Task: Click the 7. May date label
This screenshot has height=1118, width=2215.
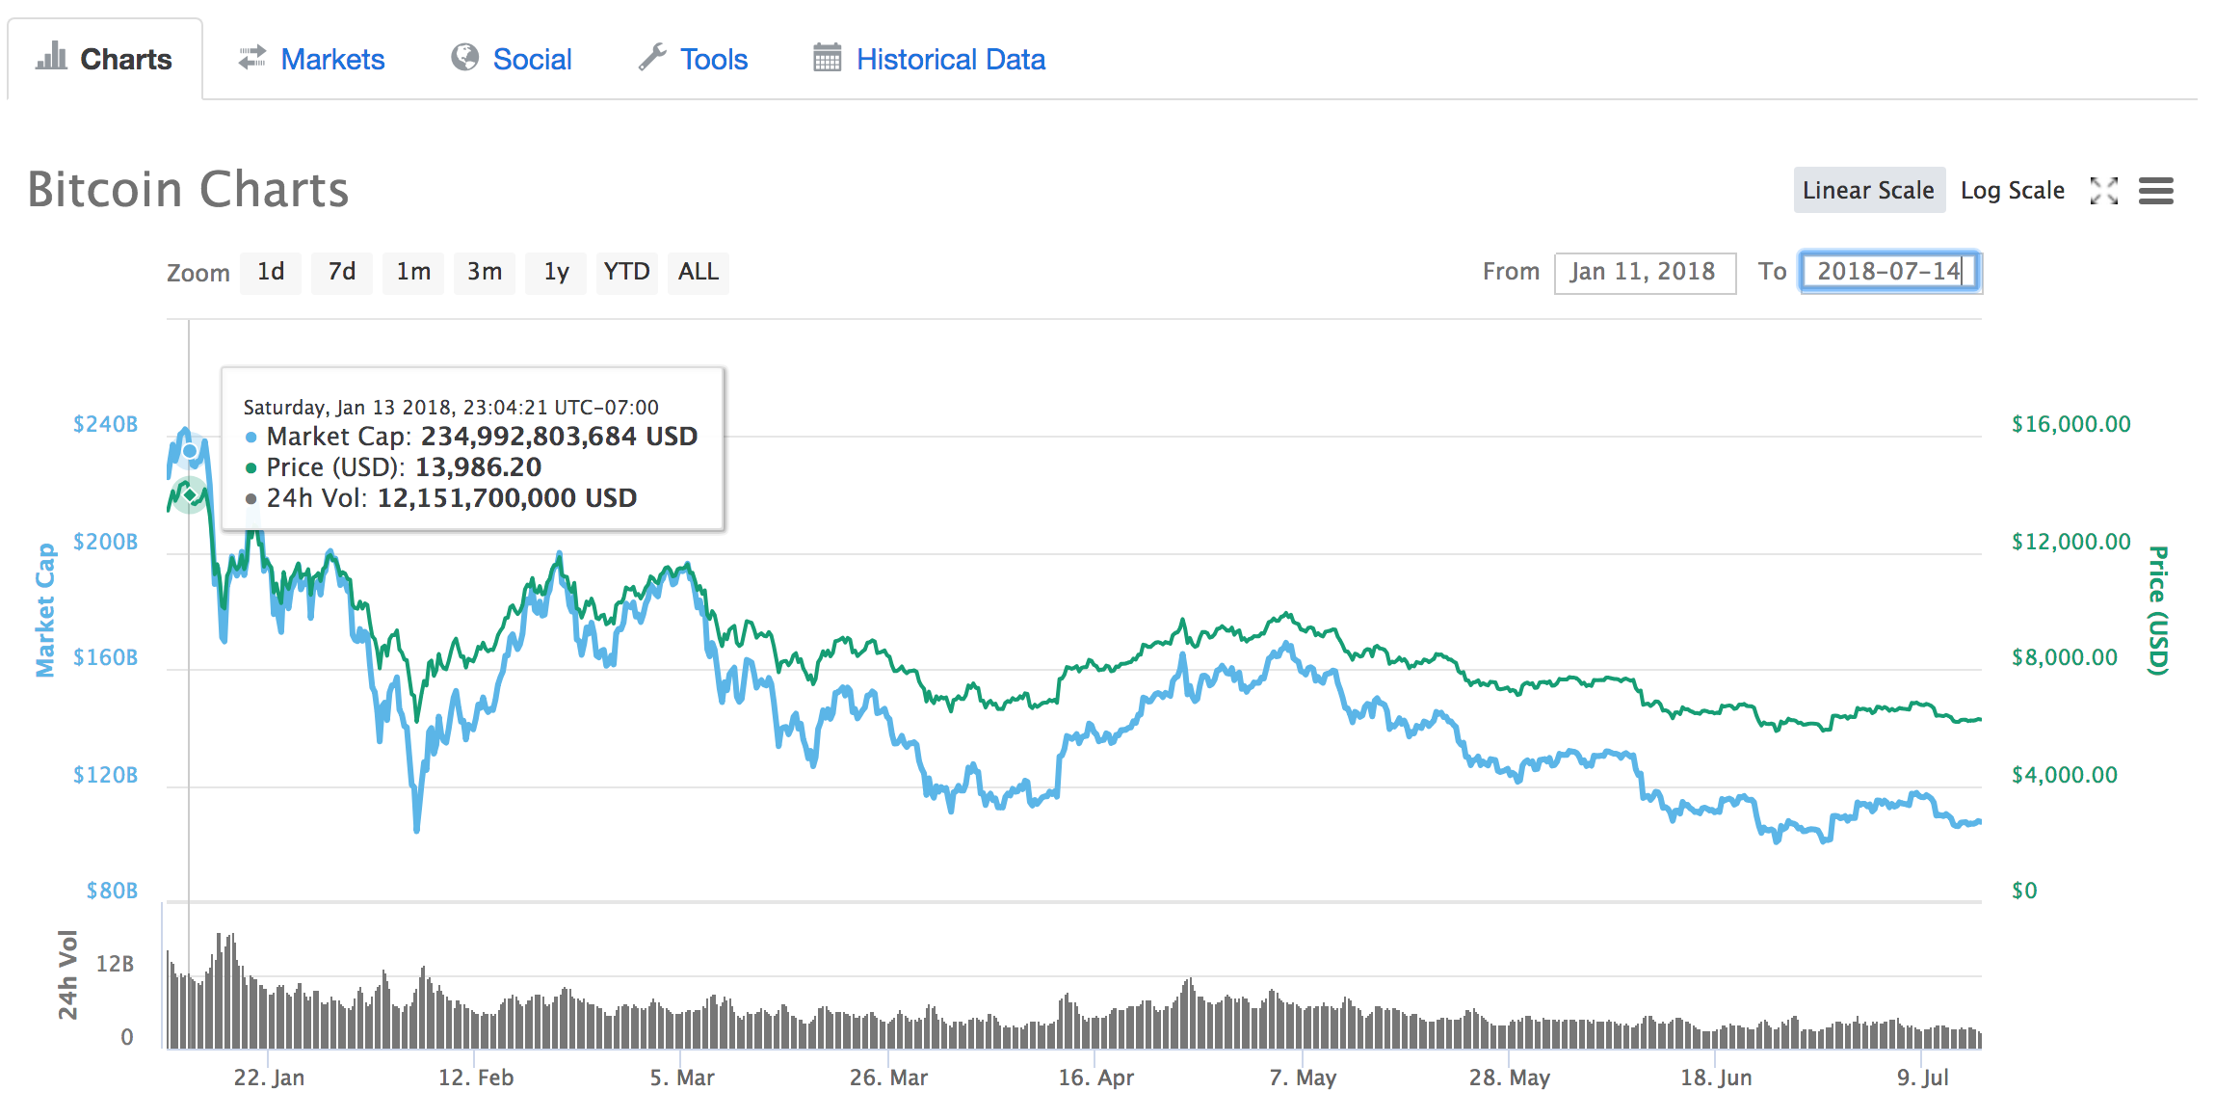Action: pyautogui.click(x=1303, y=1078)
